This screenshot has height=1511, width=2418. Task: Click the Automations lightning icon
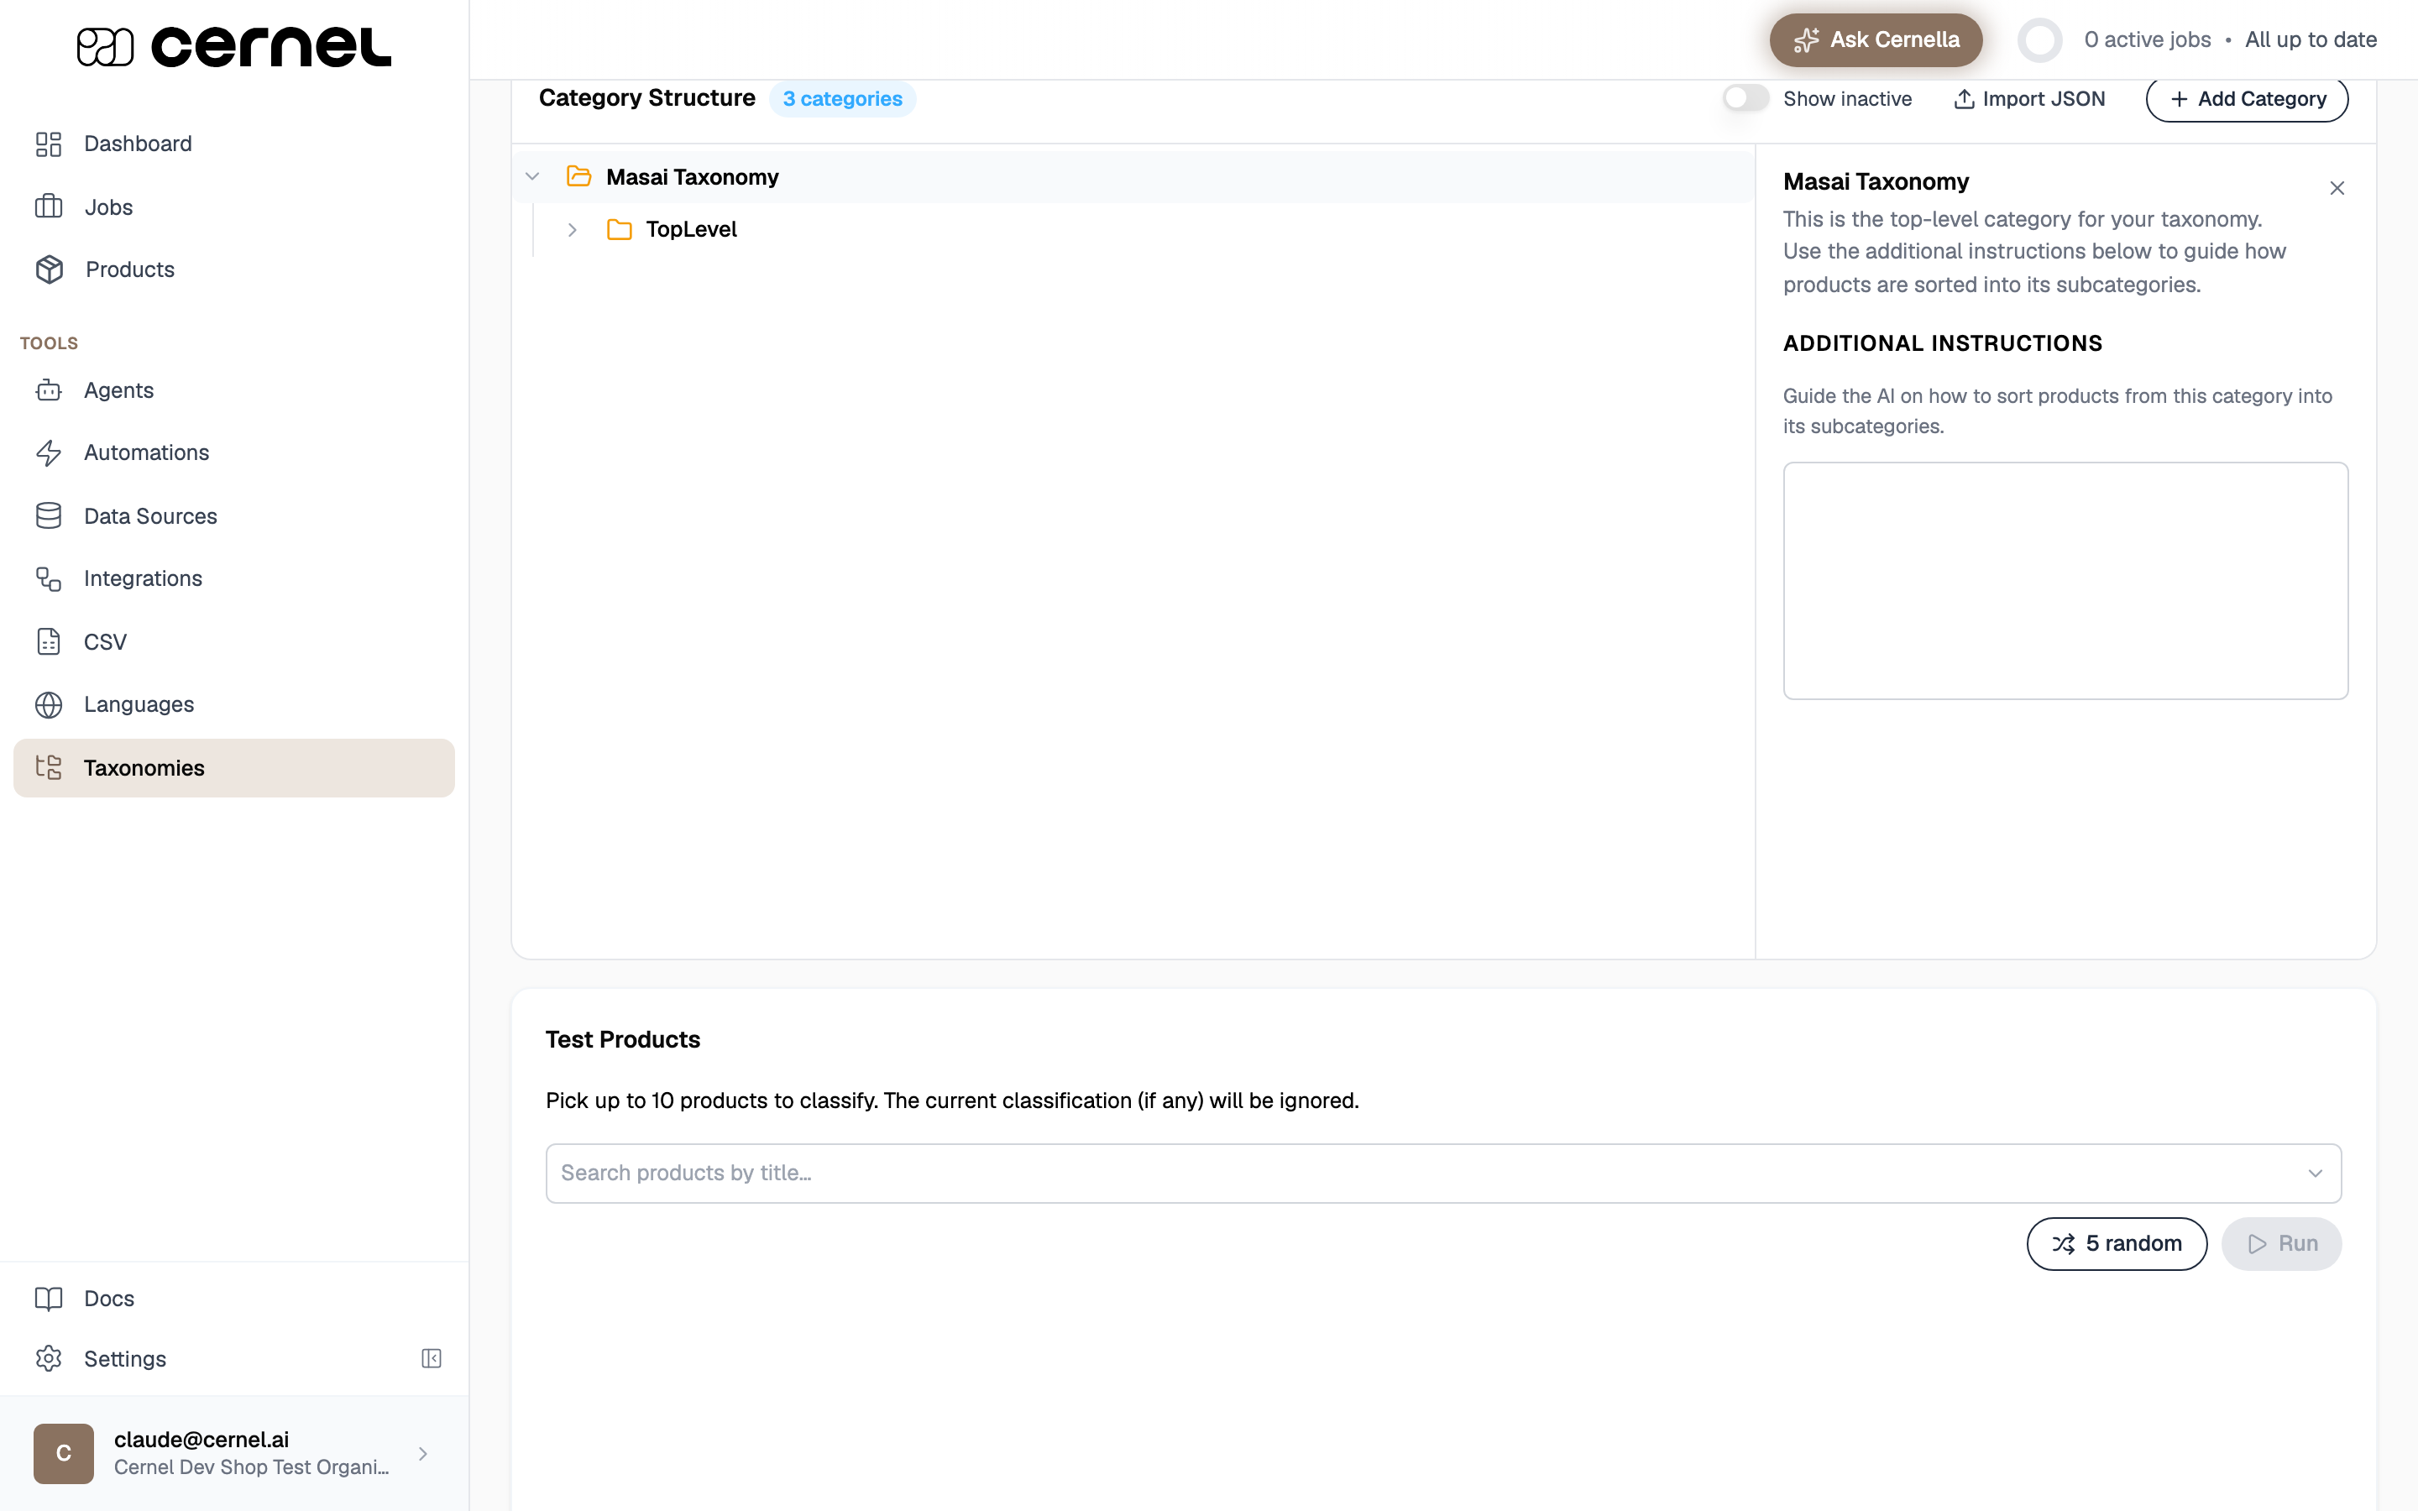[48, 452]
